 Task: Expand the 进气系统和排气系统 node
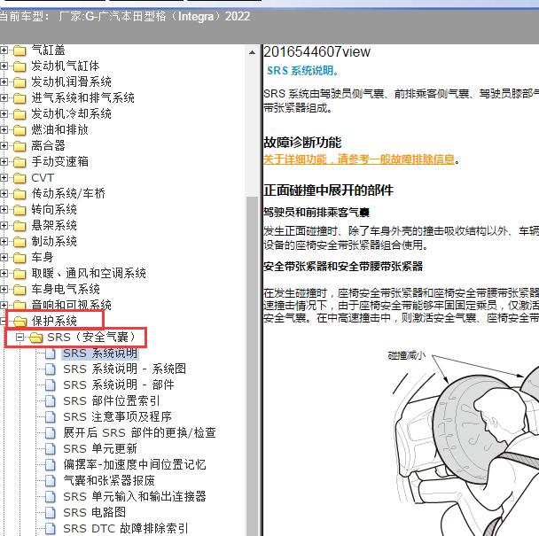4,98
